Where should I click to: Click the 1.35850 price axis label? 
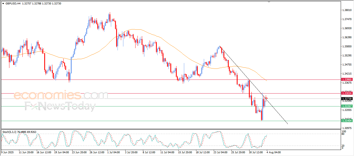(x=347, y=46)
